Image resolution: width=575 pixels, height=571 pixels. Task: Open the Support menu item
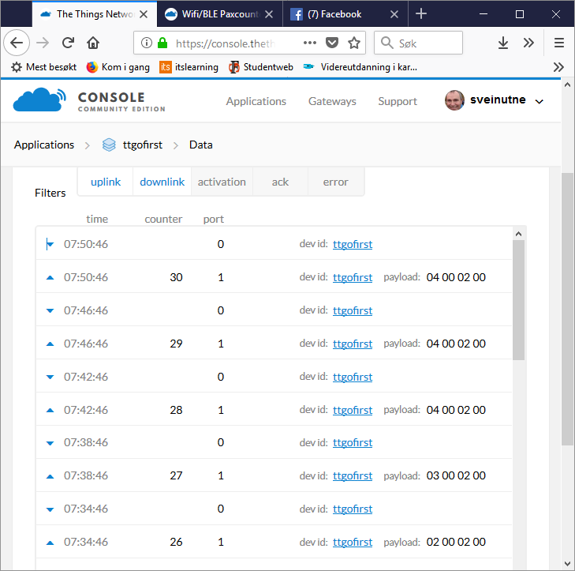point(398,101)
